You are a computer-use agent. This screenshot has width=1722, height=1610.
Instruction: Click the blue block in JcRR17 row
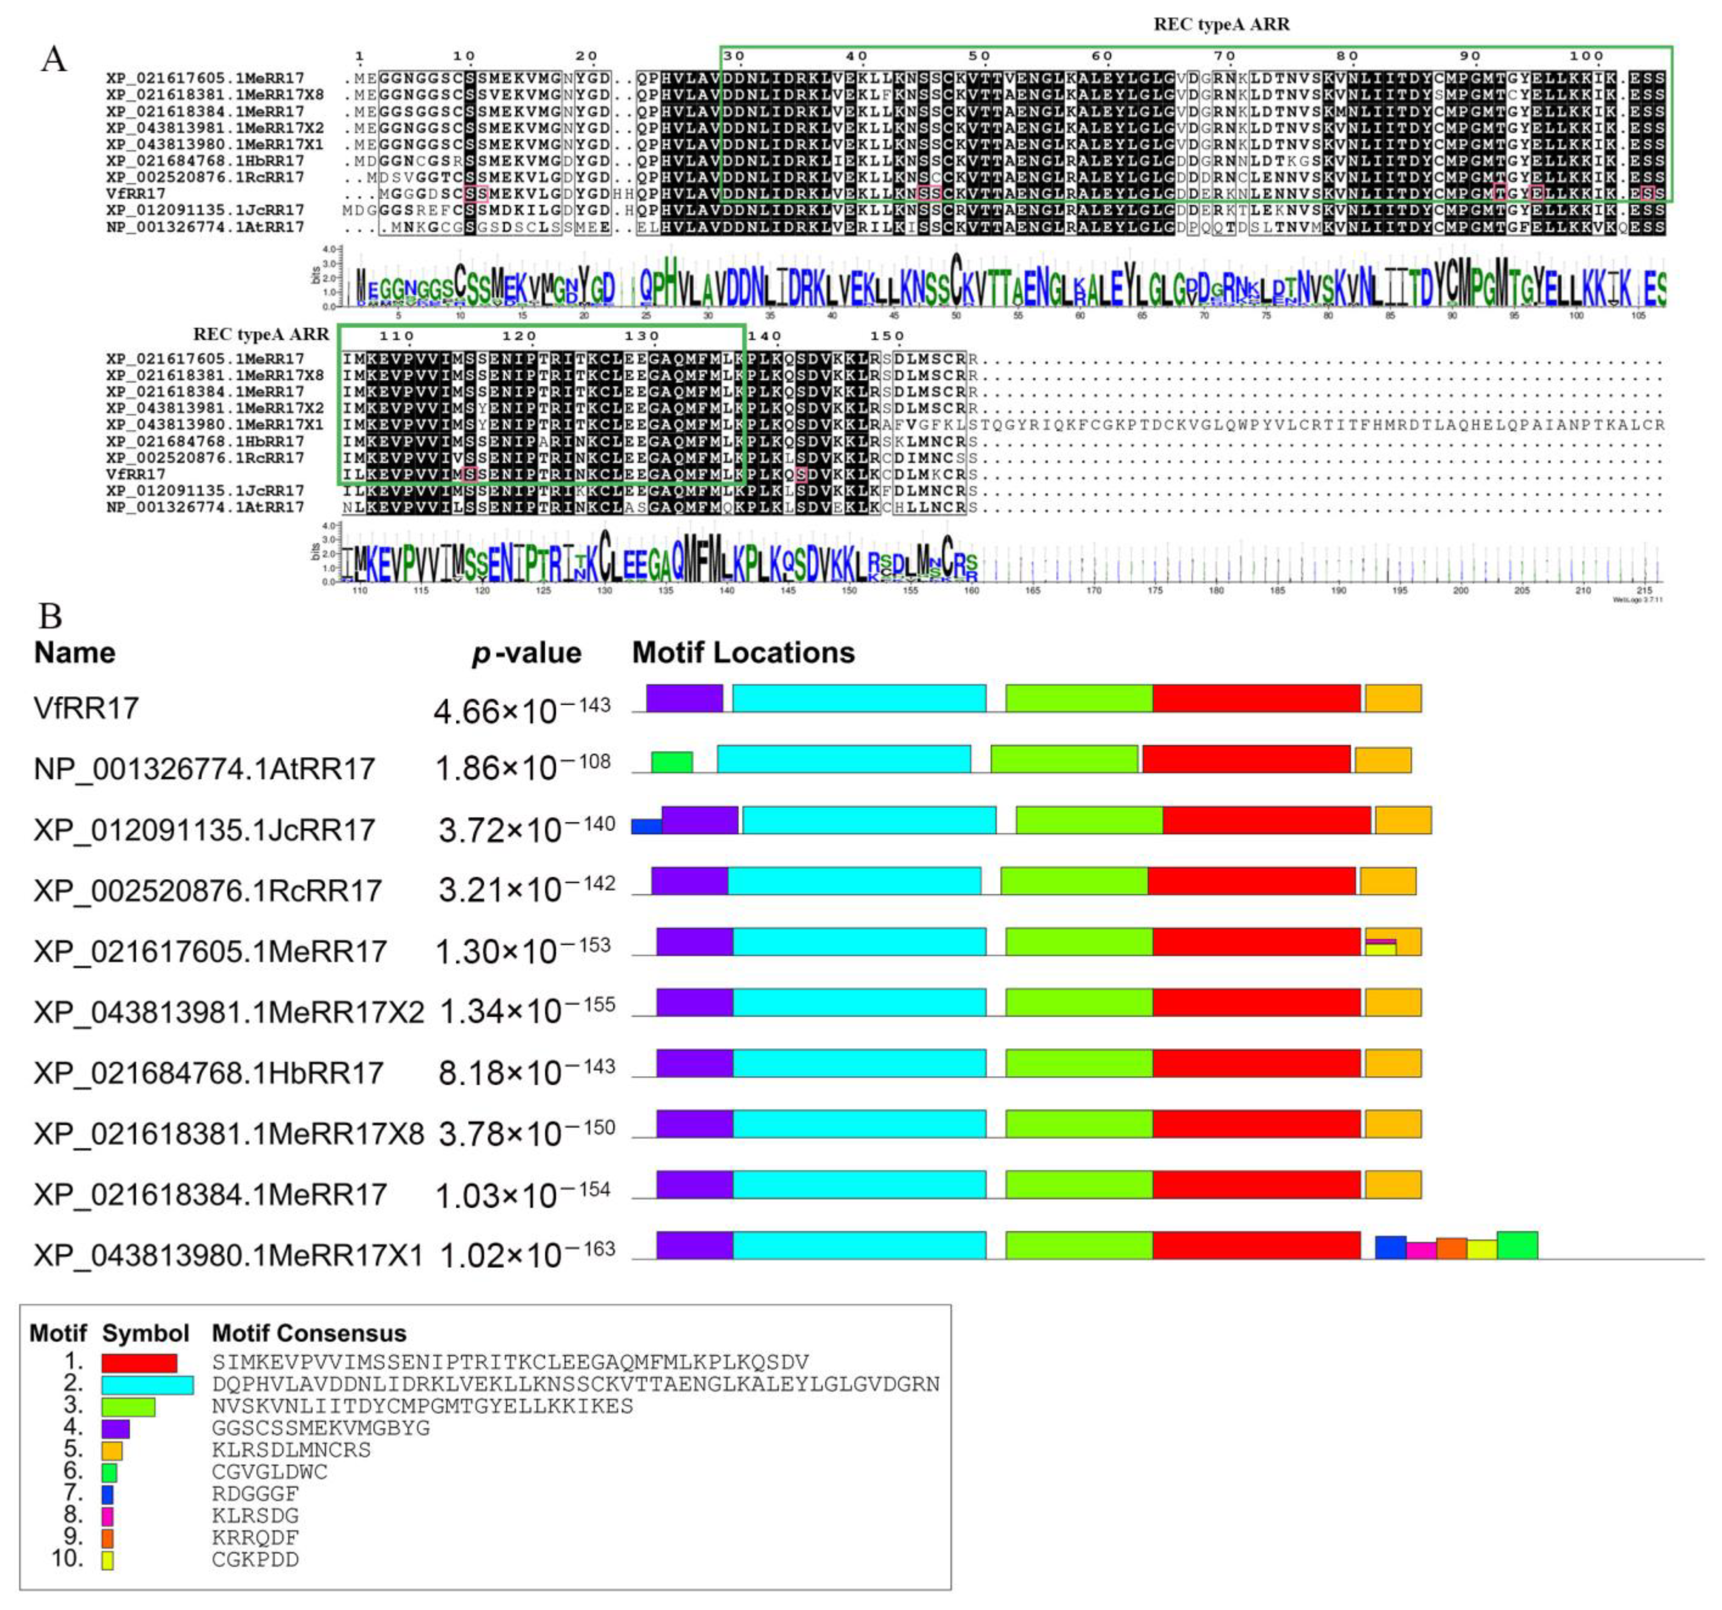point(646,826)
